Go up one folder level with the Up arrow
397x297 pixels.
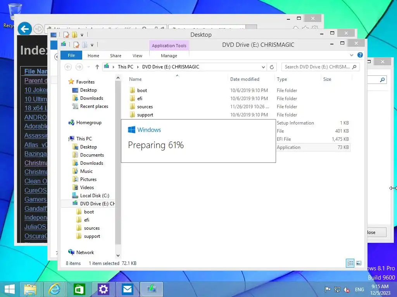pyautogui.click(x=97, y=67)
